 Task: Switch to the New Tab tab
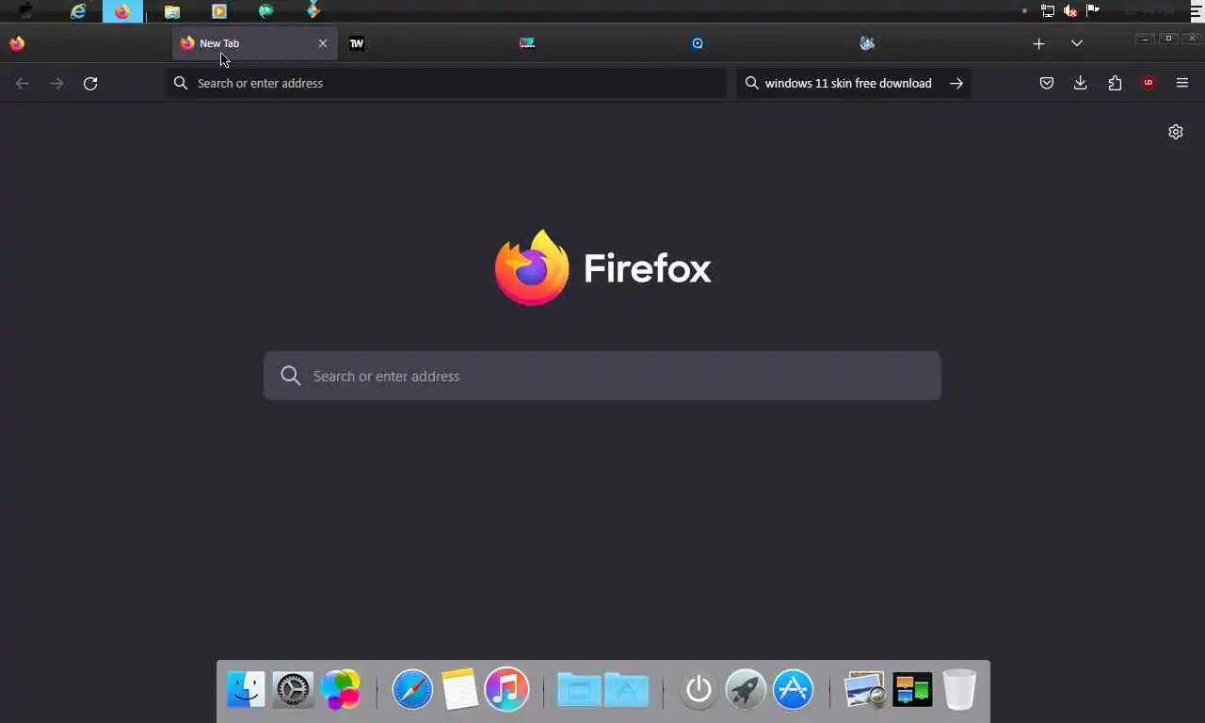click(x=254, y=43)
